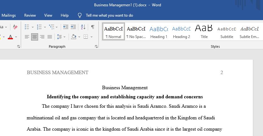Open the Paragraph settings dialog launcher
The height and width of the screenshot is (136, 263).
click(96, 46)
